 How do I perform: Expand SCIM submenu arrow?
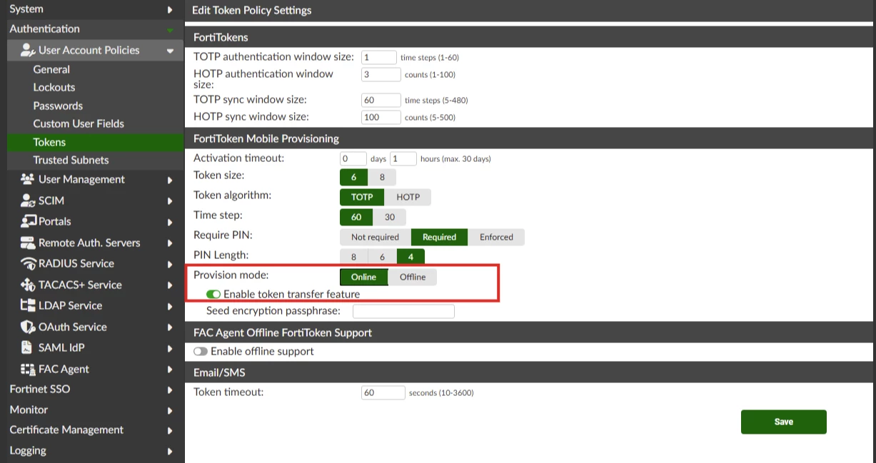point(170,201)
